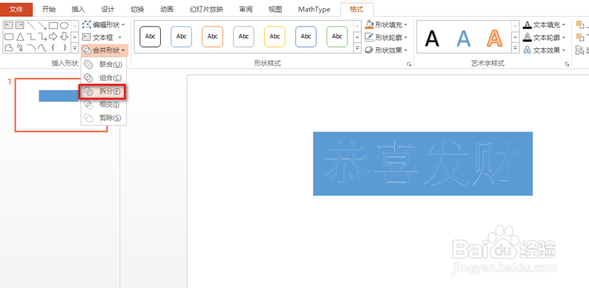The height and width of the screenshot is (288, 589).
Task: Show next row of shape styles gallery
Action: point(358,37)
